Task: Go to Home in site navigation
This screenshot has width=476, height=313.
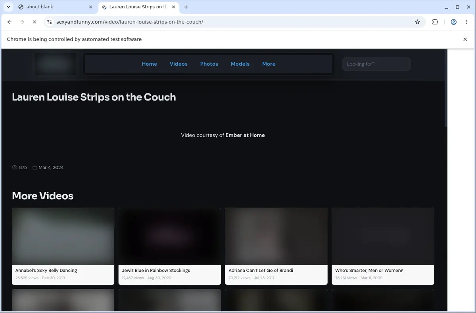Action: [150, 64]
